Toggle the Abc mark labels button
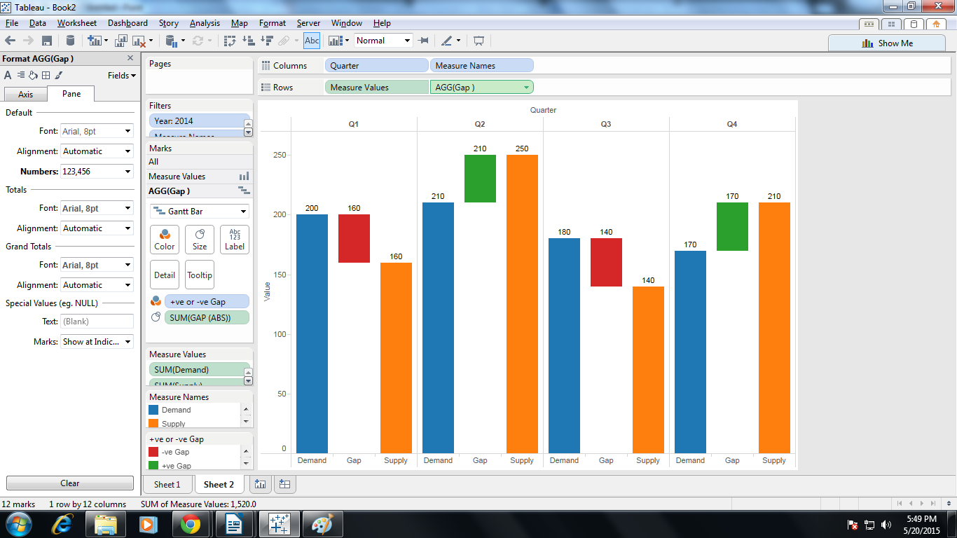Screen dimensions: 957x538 pyautogui.click(x=312, y=40)
